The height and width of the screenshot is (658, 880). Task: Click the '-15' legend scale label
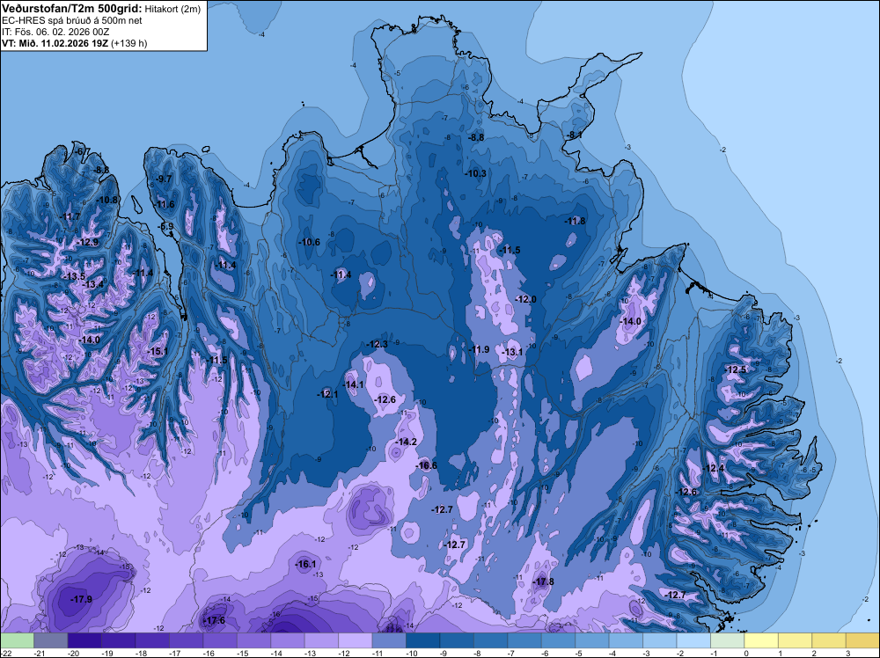click(x=242, y=654)
